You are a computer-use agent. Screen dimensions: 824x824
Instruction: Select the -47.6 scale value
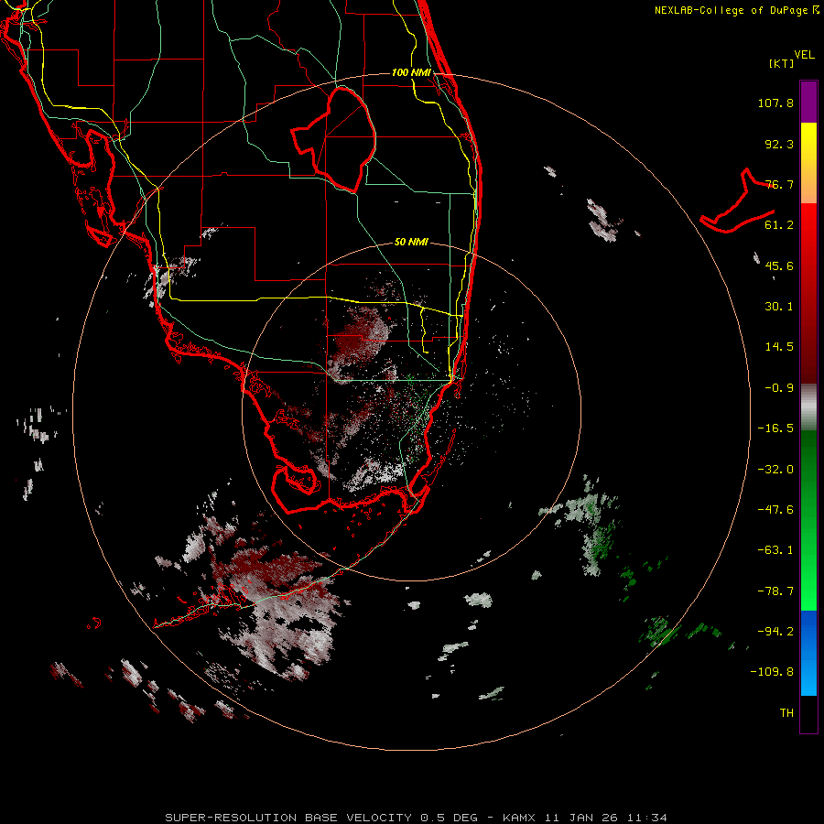tap(775, 510)
